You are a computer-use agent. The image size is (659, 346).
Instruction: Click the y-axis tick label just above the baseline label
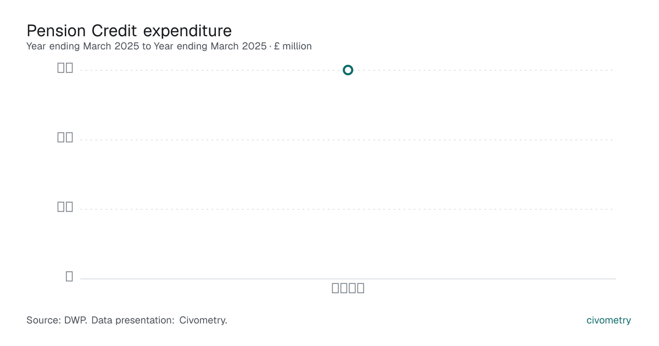pos(65,207)
